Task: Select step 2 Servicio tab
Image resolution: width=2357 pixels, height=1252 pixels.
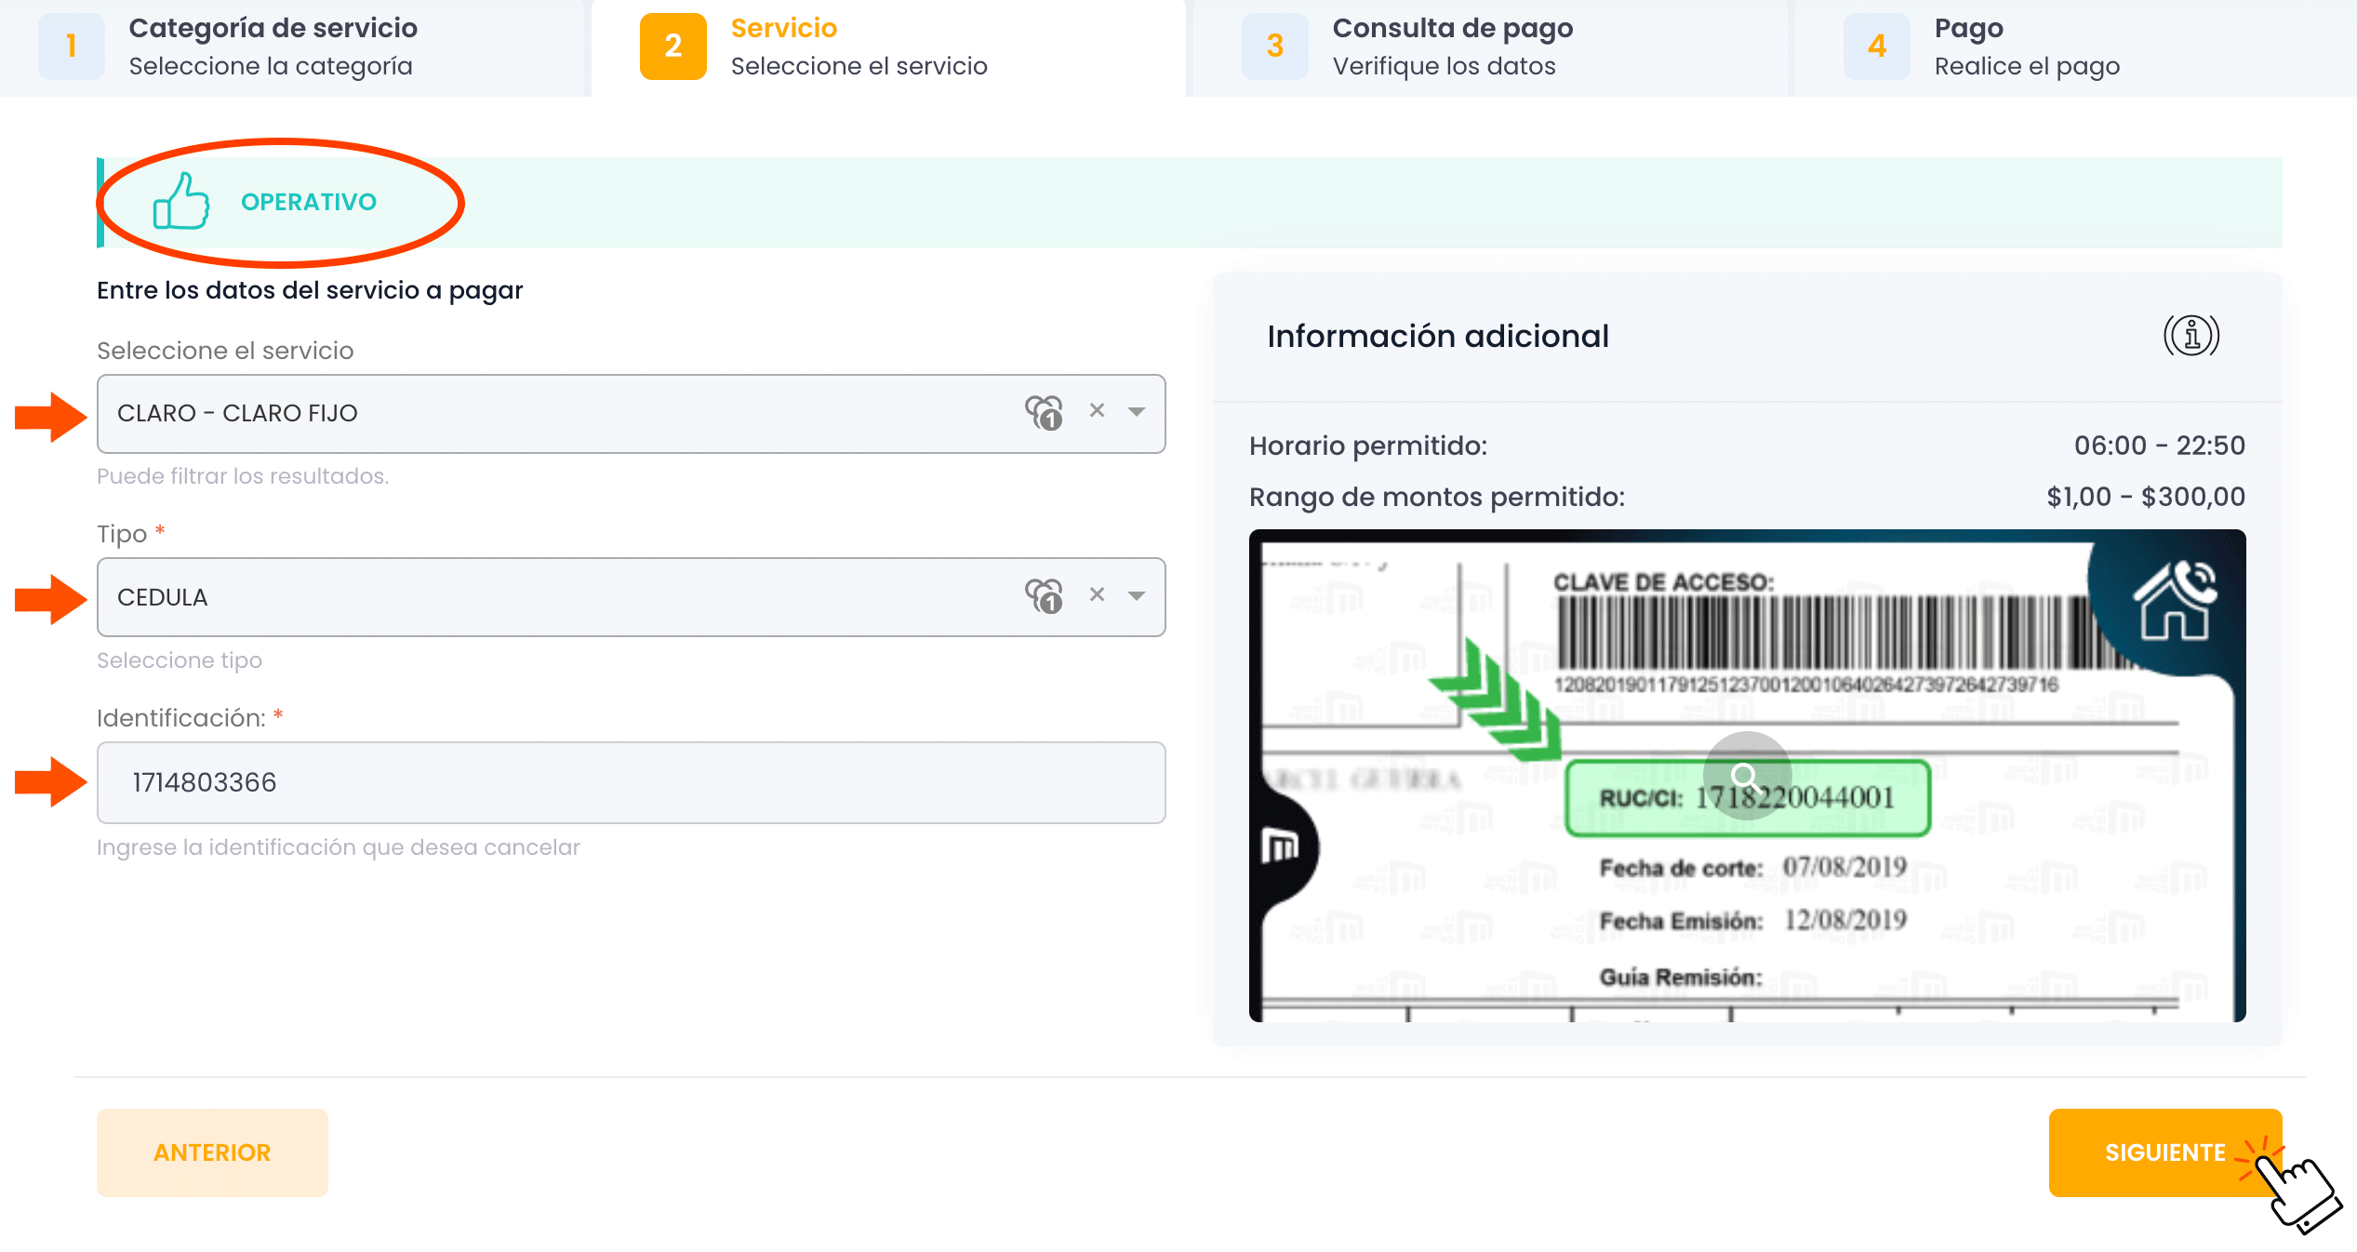Action: point(888,47)
